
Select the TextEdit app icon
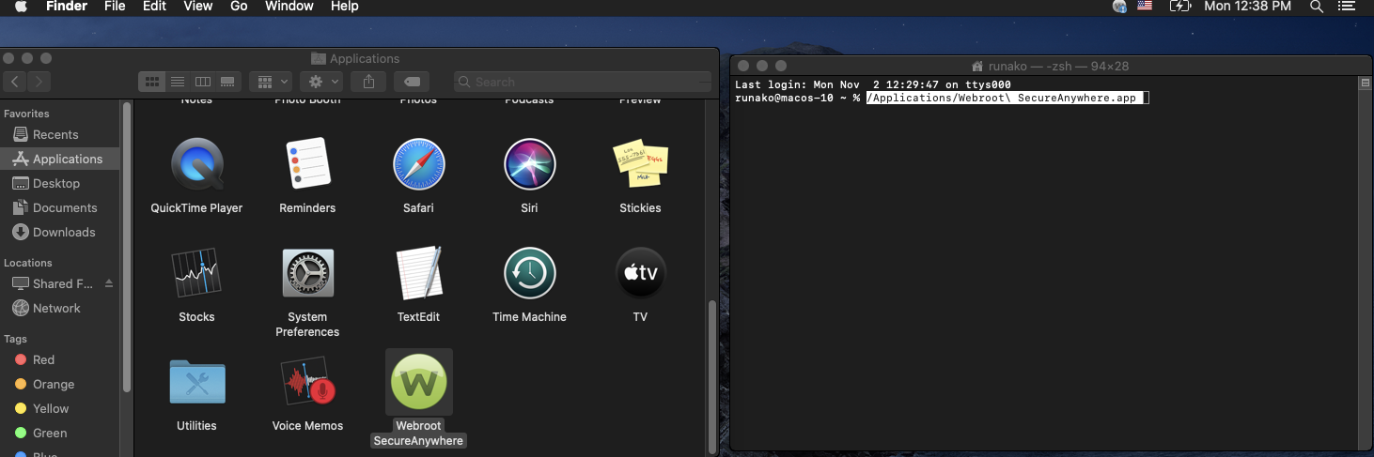pos(418,273)
